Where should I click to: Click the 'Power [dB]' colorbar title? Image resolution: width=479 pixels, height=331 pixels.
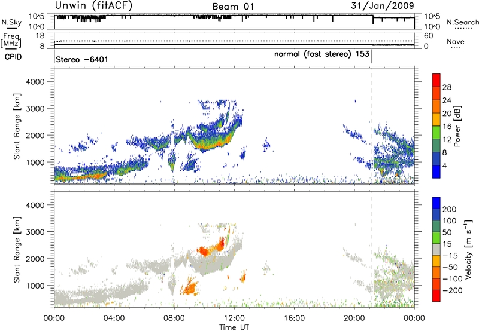tap(457, 126)
